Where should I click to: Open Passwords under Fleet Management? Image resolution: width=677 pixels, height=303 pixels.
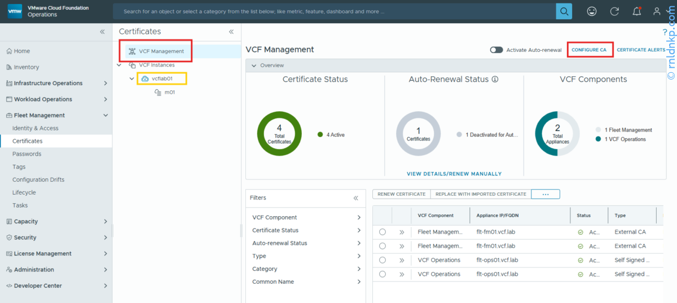pyautogui.click(x=27, y=154)
